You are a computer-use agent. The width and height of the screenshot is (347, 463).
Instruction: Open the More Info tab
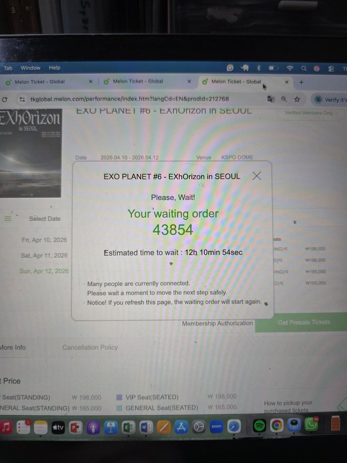(13, 347)
